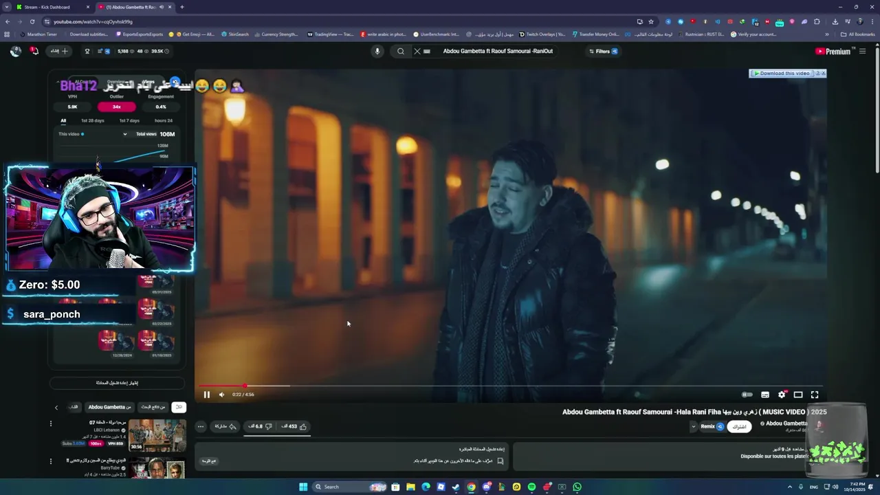Open options for the BarryTube video
Viewport: 880px width, 495px height.
pyautogui.click(x=50, y=461)
